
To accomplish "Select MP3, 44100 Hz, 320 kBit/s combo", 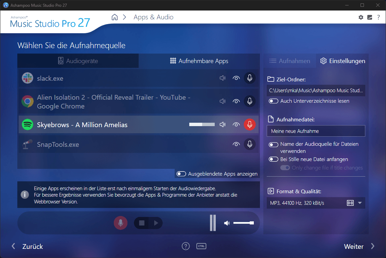I will [316, 203].
